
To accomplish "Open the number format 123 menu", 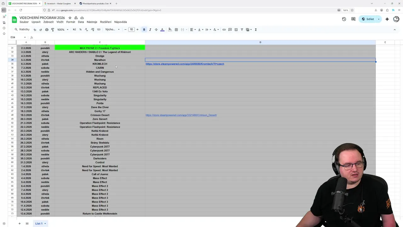I will click(99, 30).
